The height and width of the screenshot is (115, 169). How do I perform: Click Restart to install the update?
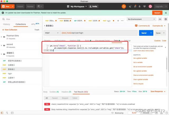[157, 13]
